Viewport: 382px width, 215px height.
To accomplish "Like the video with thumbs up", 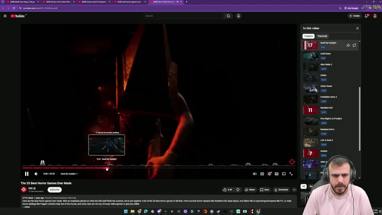I will click(x=227, y=190).
